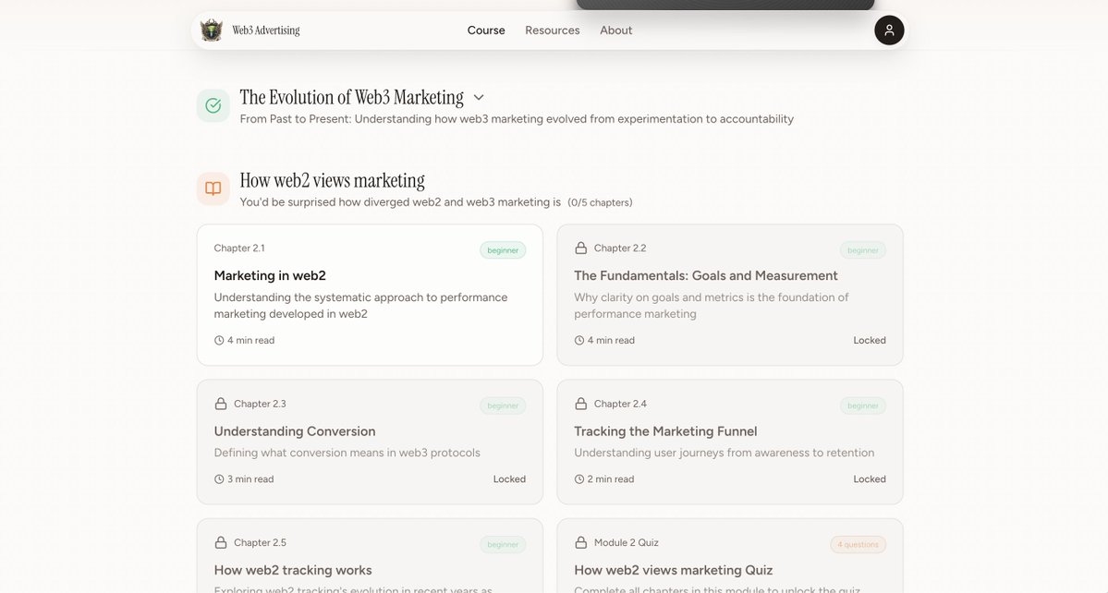1108x593 pixels.
Task: Click the How web2 views marketing heading
Action: (x=332, y=180)
